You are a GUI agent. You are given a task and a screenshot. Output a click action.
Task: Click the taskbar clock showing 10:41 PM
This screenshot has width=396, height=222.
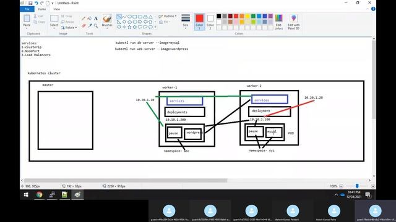[x=354, y=195]
